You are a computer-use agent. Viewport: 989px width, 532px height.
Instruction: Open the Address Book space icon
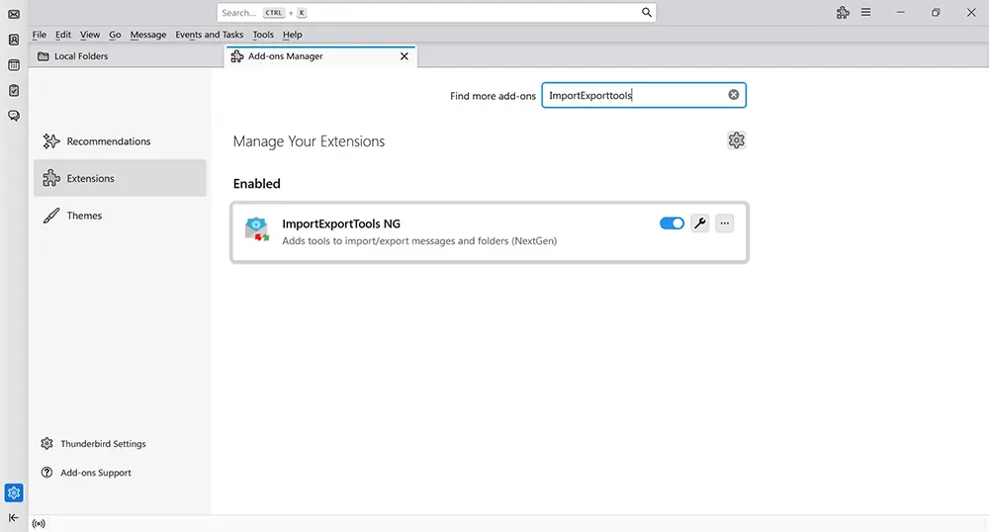point(14,40)
